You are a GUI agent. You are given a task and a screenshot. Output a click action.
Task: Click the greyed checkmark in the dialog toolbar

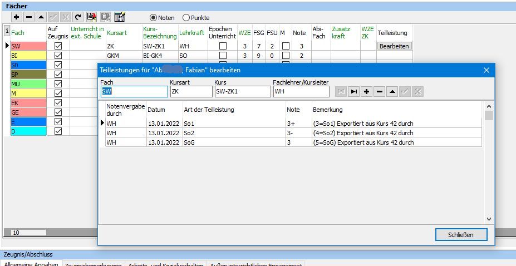405,92
